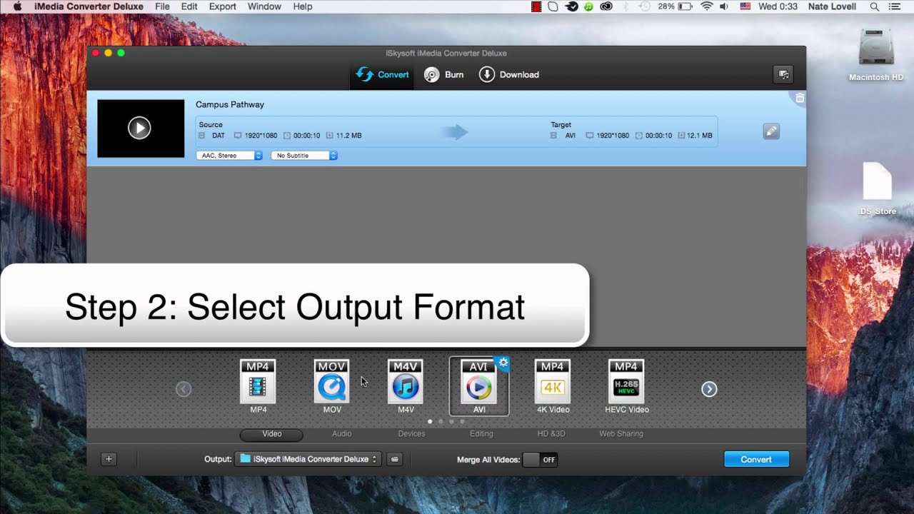This screenshot has width=914, height=514.
Task: Click the Nate Lovell user menu
Action: (x=833, y=6)
